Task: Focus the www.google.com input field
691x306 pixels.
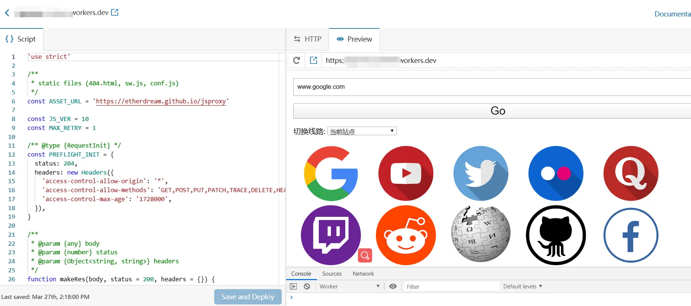Action: point(492,87)
